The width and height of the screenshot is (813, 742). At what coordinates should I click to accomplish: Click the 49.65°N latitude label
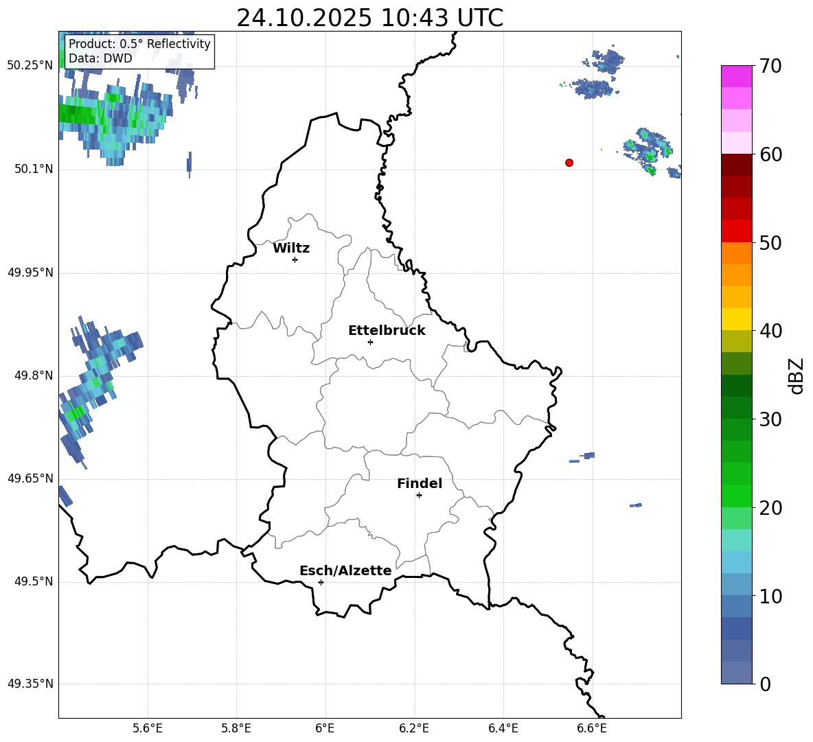30,478
